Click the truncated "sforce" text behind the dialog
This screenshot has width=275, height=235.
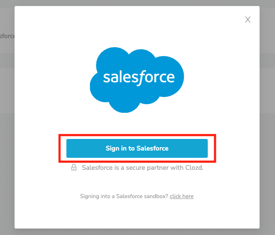[x=7, y=36]
